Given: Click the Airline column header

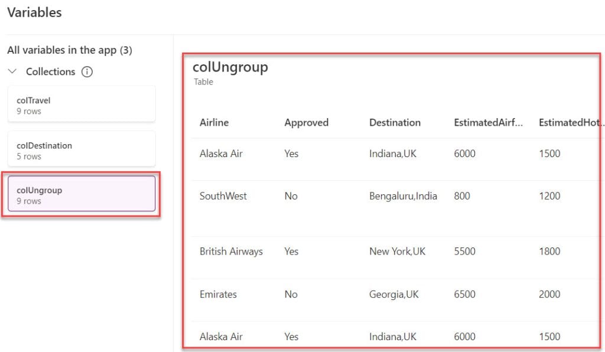Looking at the screenshot, I should 214,123.
